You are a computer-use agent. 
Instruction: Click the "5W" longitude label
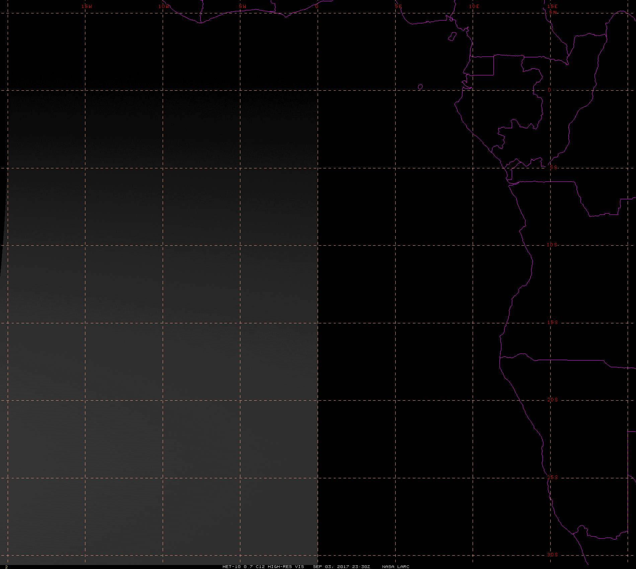243,6
